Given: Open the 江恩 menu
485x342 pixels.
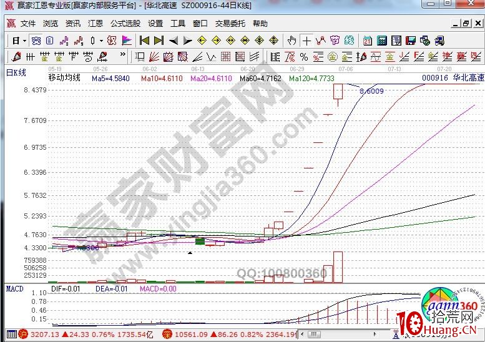Looking at the screenshot, I should click(96, 24).
